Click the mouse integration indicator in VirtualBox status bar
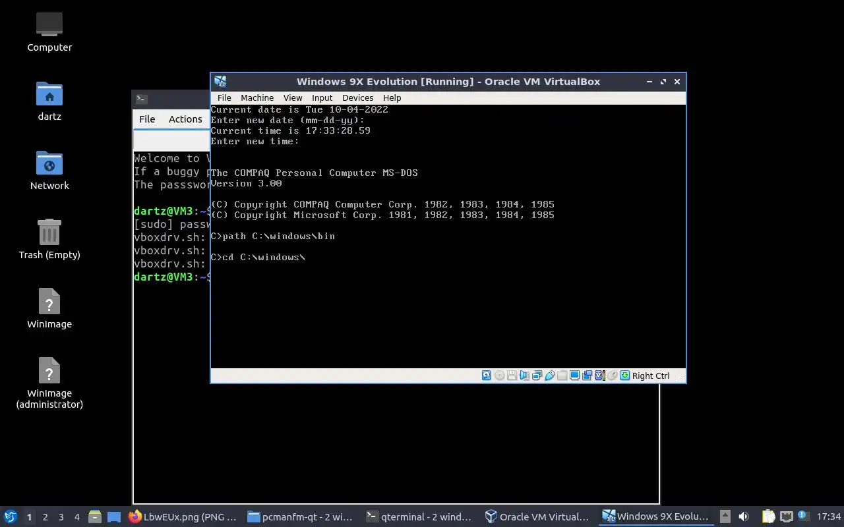 coord(612,375)
